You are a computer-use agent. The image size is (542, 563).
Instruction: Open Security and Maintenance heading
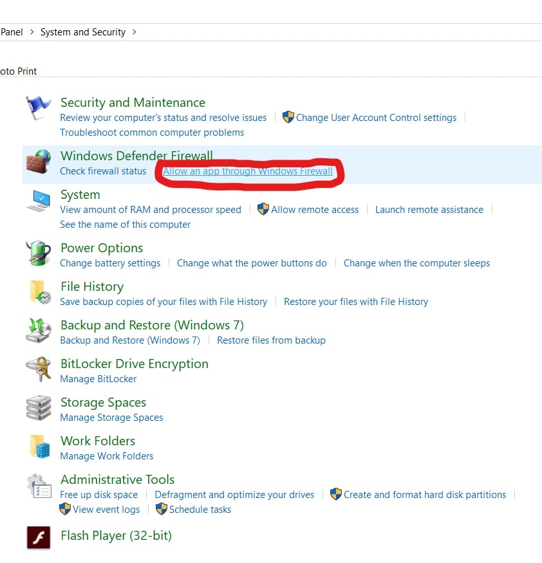pos(133,103)
